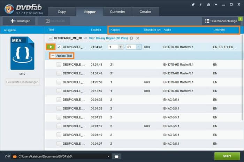Check the title with runtime 00:01:35
The width and height of the screenshot is (244, 162).
pos(59,100)
